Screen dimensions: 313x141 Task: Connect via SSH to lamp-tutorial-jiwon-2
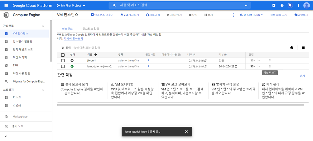tap(253, 66)
